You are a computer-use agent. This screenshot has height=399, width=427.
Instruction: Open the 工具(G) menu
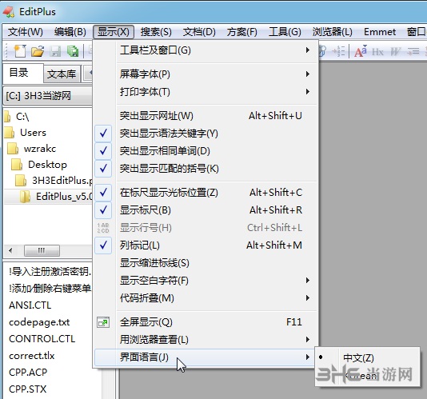point(285,32)
